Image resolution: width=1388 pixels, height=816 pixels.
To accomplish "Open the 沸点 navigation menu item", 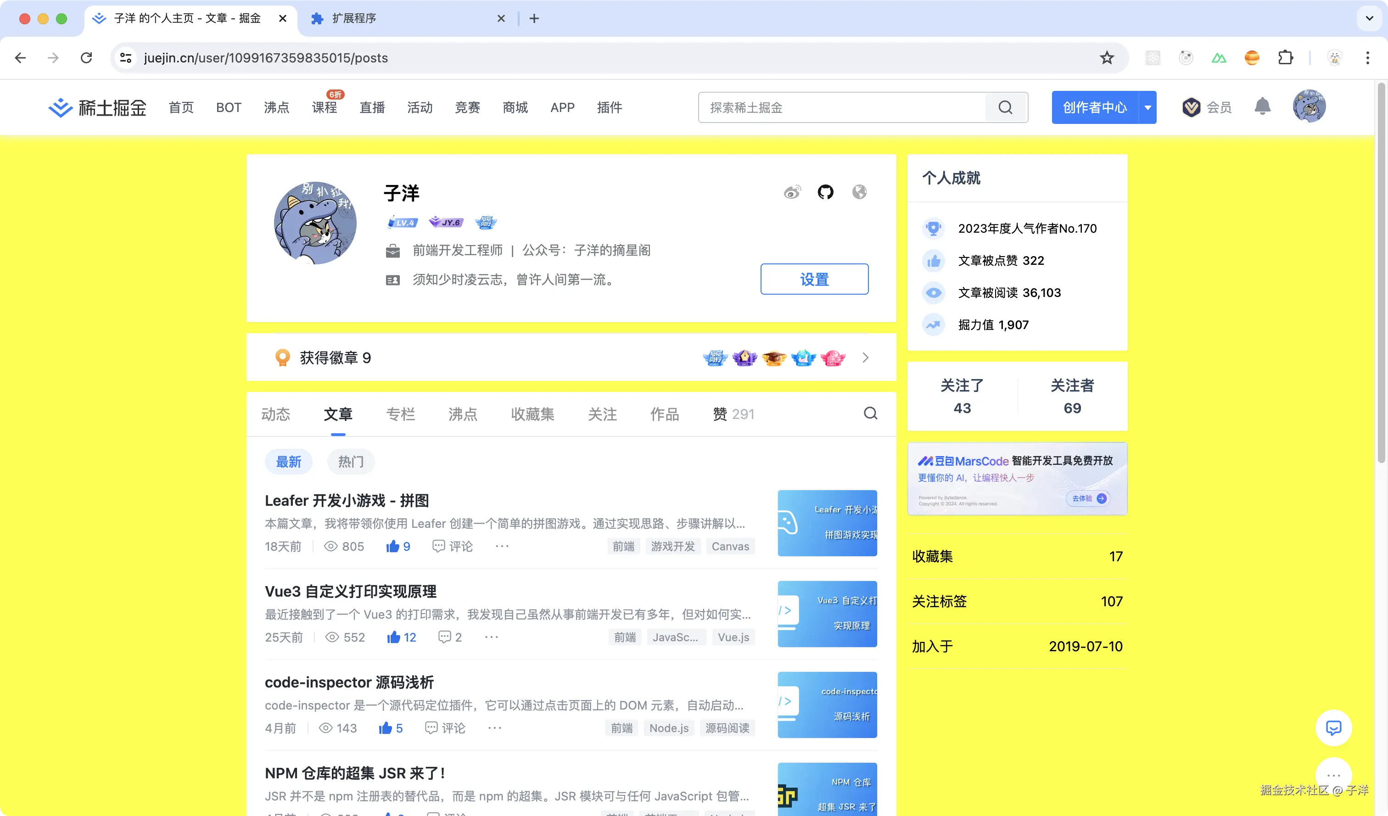I will [x=276, y=107].
